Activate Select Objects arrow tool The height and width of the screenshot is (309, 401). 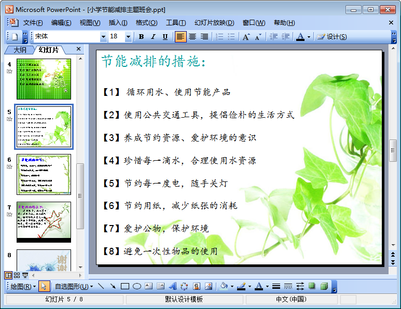click(44, 286)
